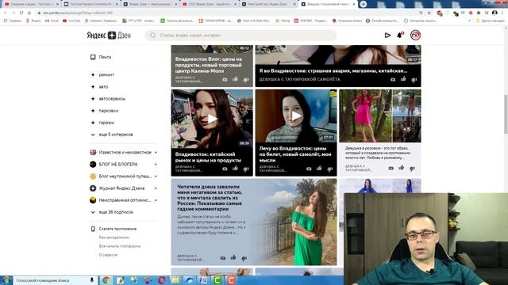Expand еще 36 подписок

pyautogui.click(x=112, y=212)
